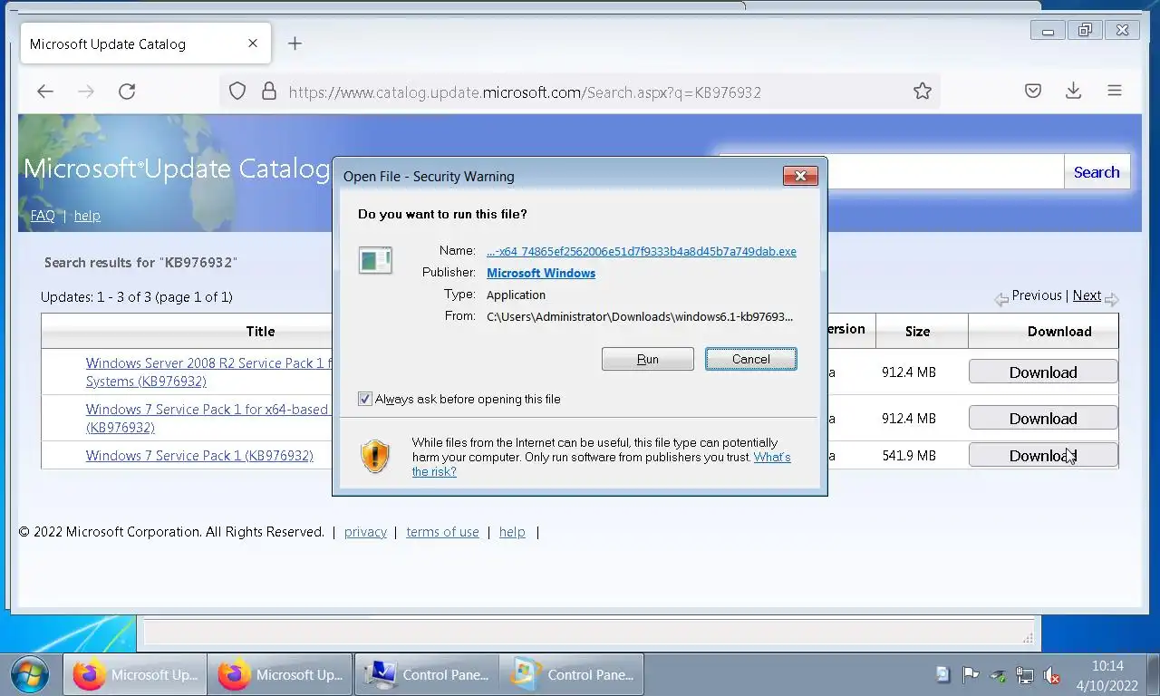Screen dimensions: 1160x696
Task: Open the FAQ link
Action: pyautogui.click(x=43, y=216)
